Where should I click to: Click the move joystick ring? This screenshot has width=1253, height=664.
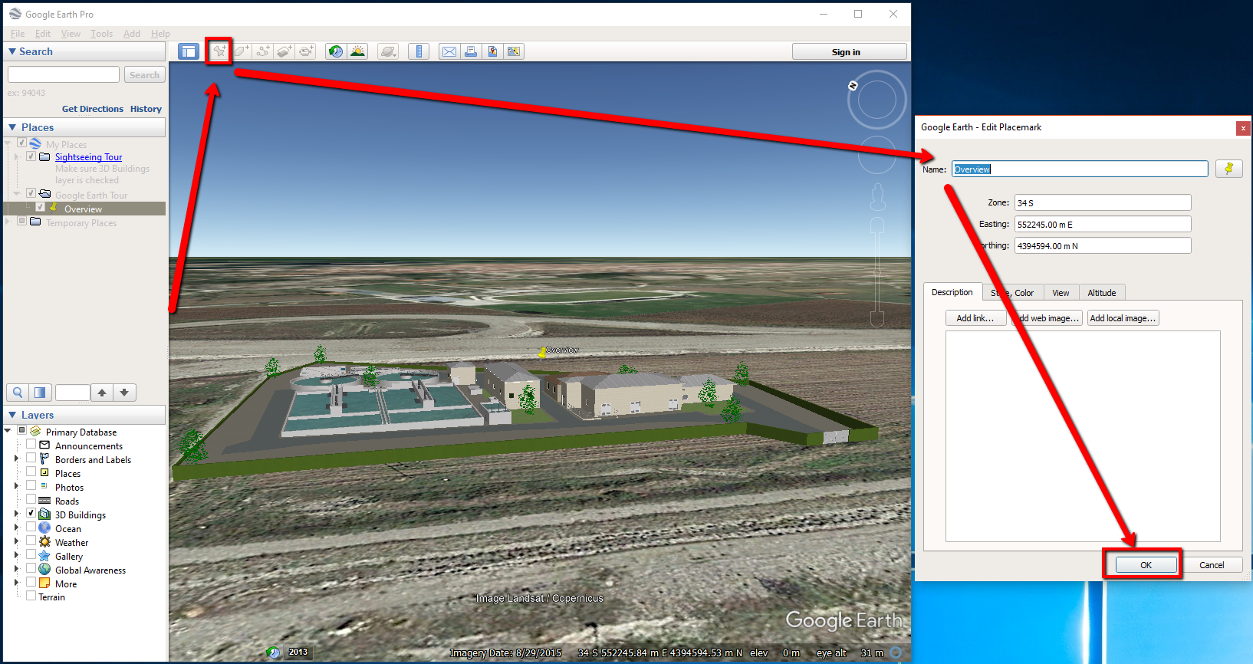click(877, 156)
